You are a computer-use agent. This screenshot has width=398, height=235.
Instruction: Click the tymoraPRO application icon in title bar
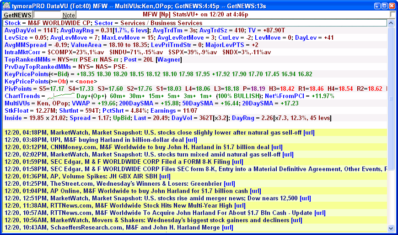click(x=6, y=5)
